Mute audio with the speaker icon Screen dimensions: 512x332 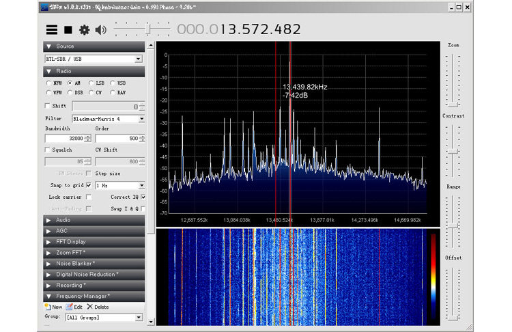coord(101,30)
